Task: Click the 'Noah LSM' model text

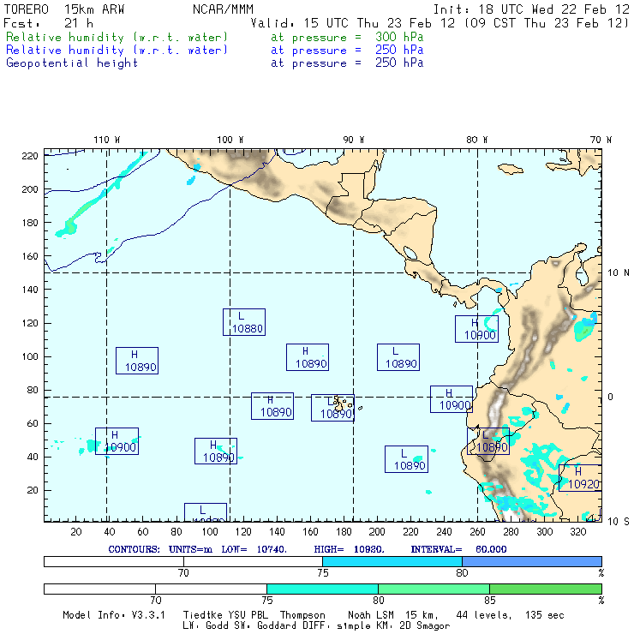Action: coord(371,615)
